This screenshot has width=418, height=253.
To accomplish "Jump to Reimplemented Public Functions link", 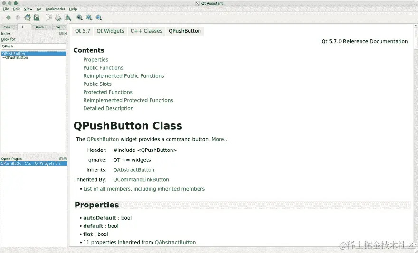I will (123, 76).
